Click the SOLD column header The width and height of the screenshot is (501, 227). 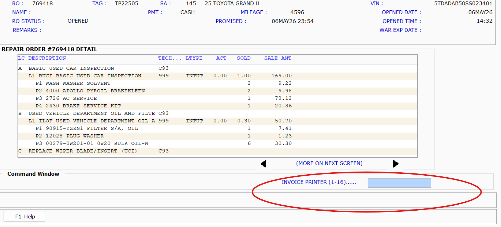click(244, 58)
